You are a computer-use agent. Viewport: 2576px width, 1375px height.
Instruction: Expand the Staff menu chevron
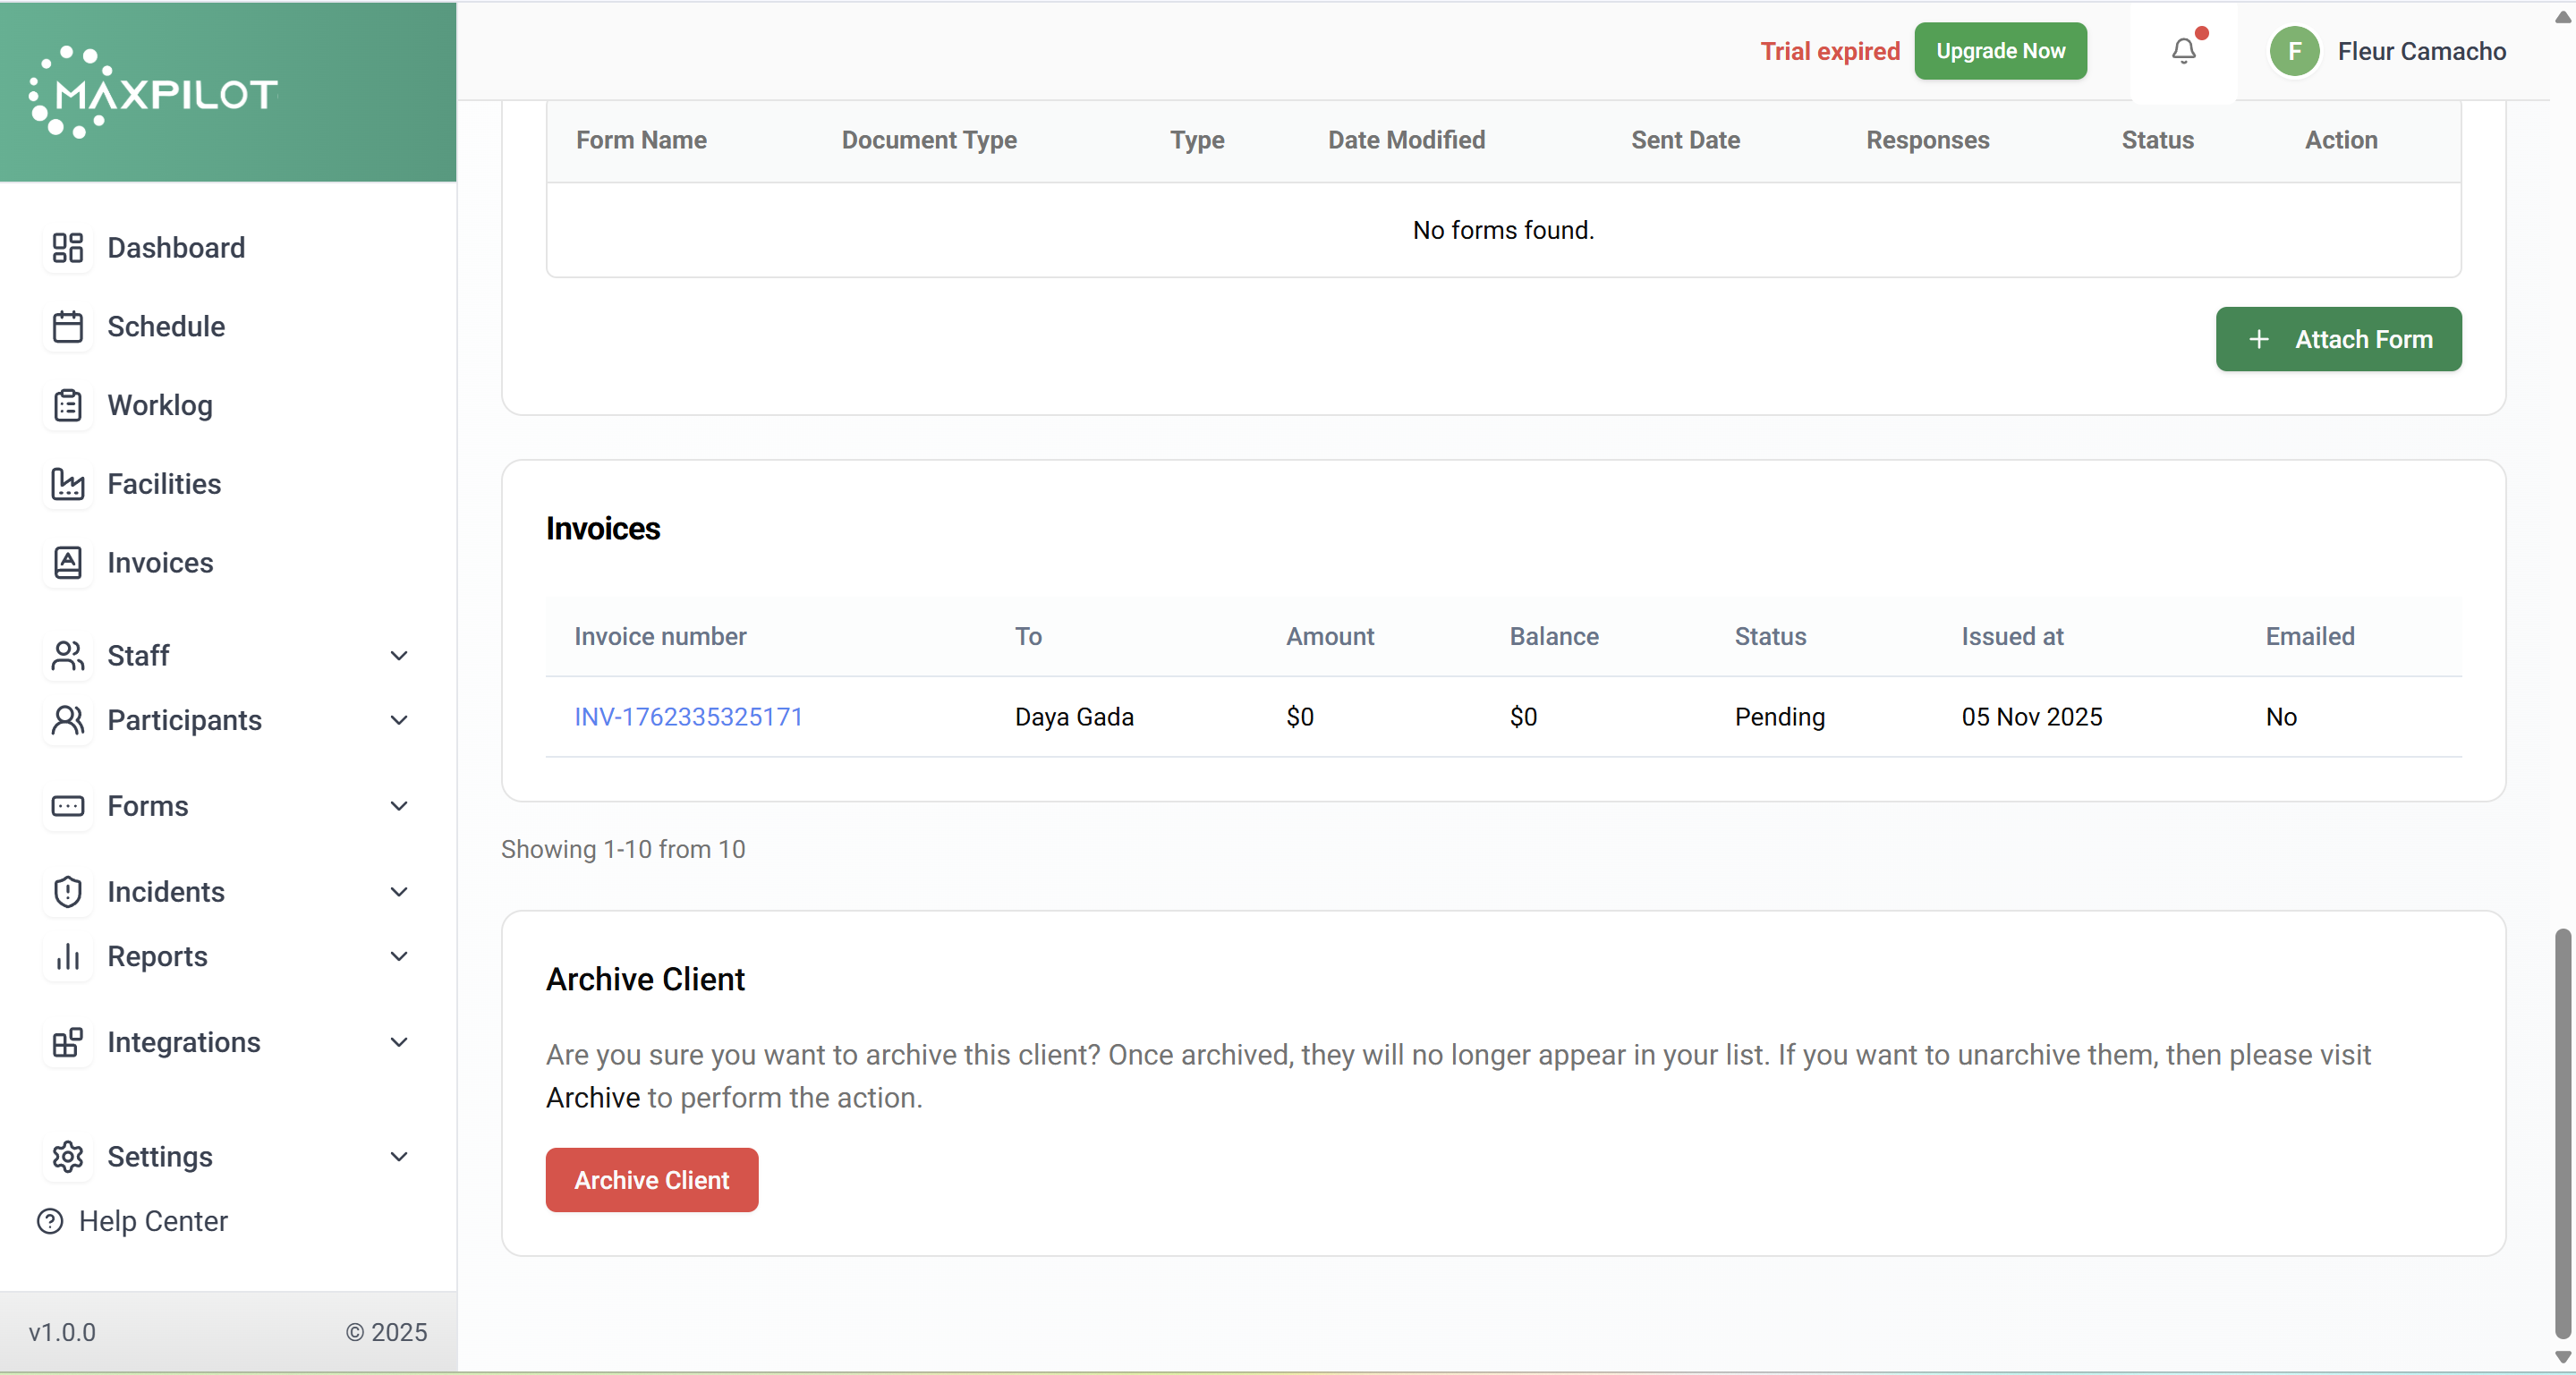pyautogui.click(x=398, y=656)
